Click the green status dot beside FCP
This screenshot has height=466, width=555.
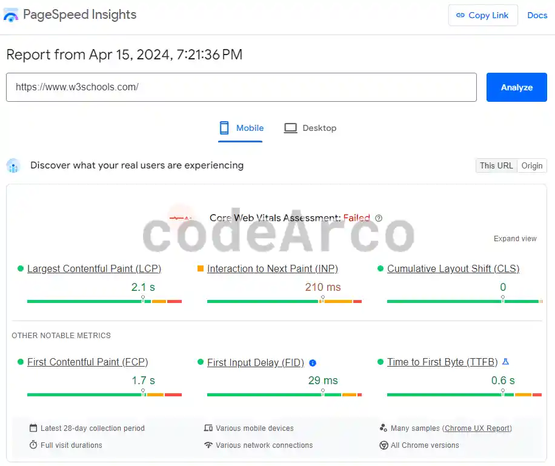pos(21,362)
